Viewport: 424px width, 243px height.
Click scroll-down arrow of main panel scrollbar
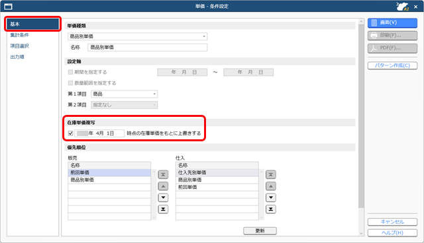361,234
